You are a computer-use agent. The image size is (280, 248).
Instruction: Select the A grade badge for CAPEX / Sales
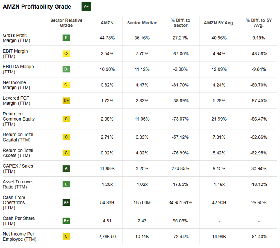coord(66,168)
